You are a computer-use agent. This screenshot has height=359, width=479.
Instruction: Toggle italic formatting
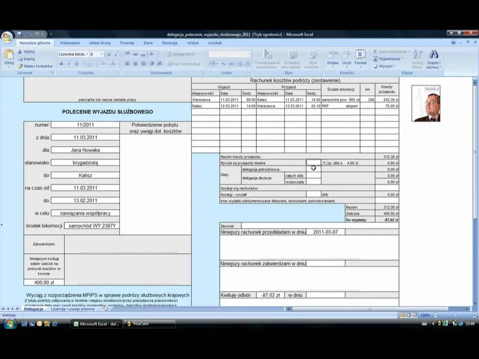pos(69,64)
